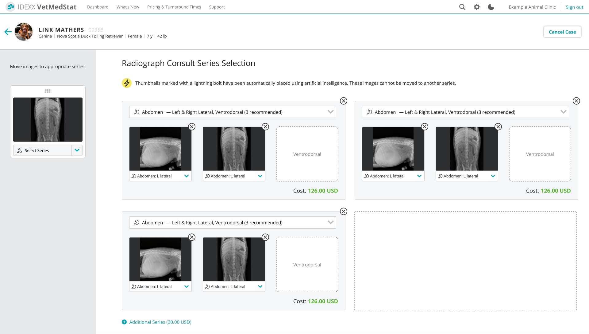Remove top-right Abdomen series with X icon
Screen dimensions: 589x334
[x=576, y=101]
